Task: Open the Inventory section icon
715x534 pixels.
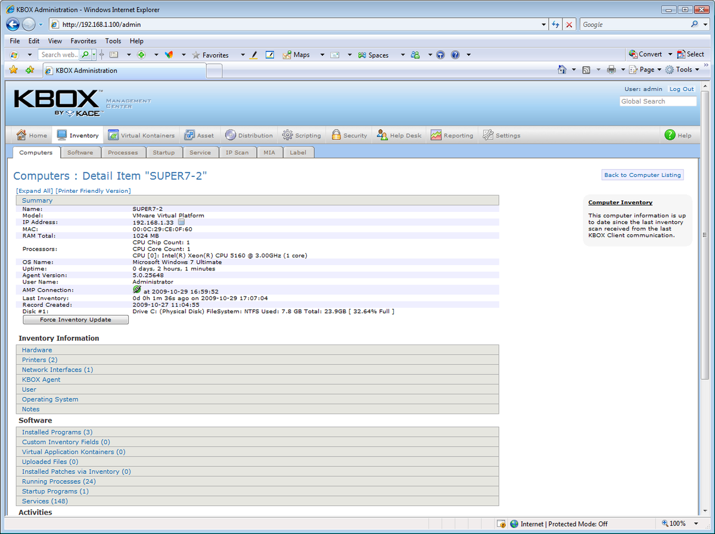Action: coord(61,135)
